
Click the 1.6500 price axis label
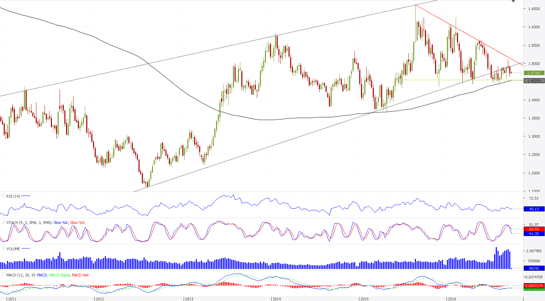click(534, 9)
